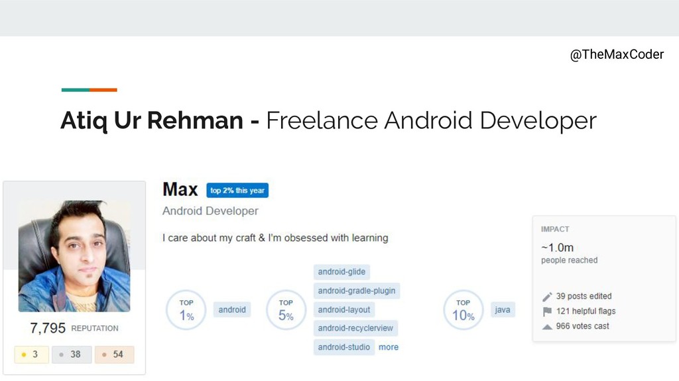This screenshot has height=381, width=679.
Task: Select the android-gradle-plugin tag
Action: coord(357,290)
